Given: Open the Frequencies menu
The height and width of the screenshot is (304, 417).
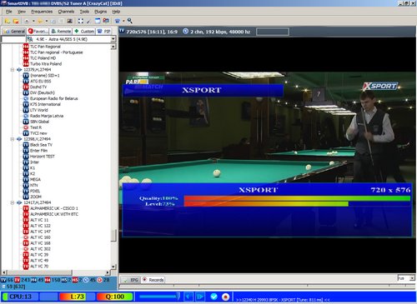Looking at the screenshot, I should [42, 12].
